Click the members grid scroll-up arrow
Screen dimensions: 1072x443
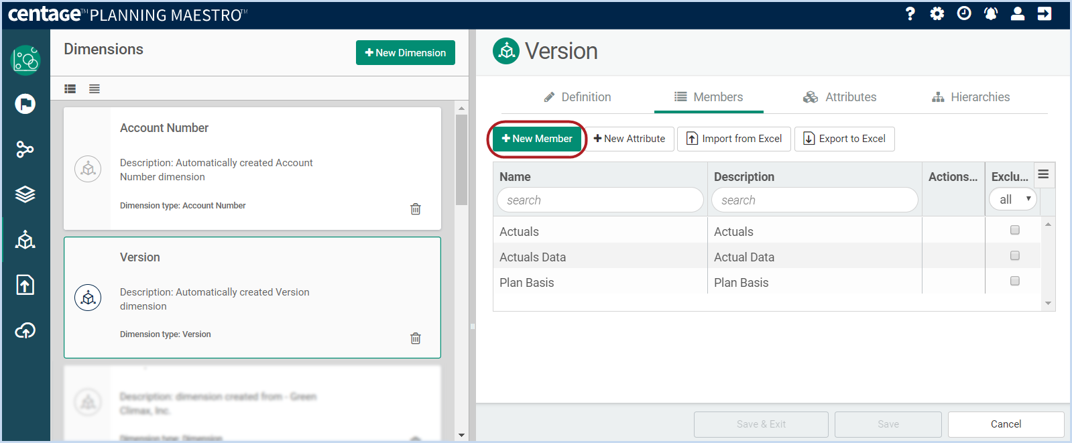1048,224
